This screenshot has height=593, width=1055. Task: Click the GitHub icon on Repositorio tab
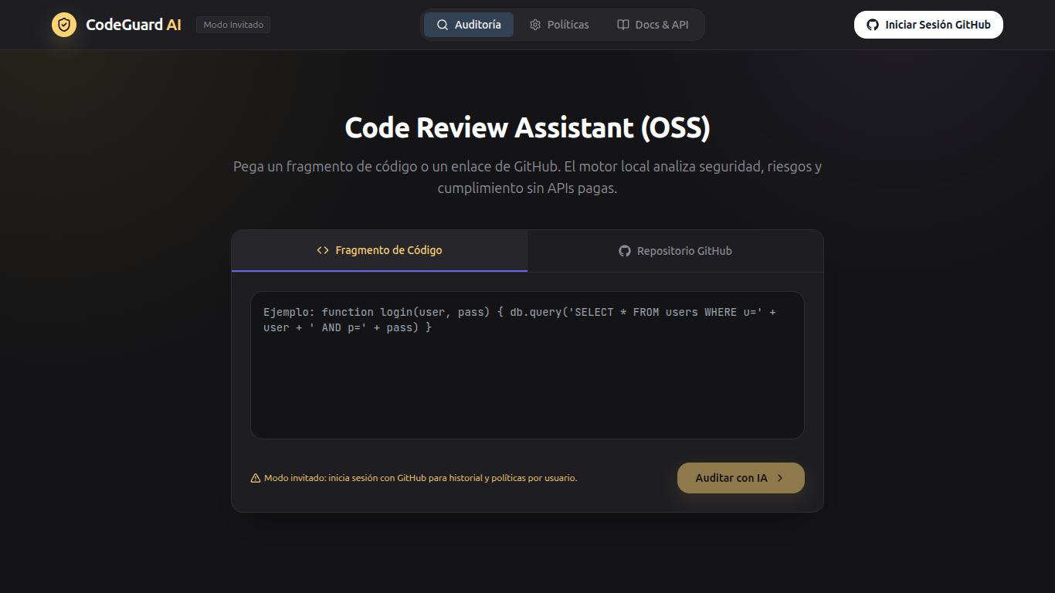625,251
